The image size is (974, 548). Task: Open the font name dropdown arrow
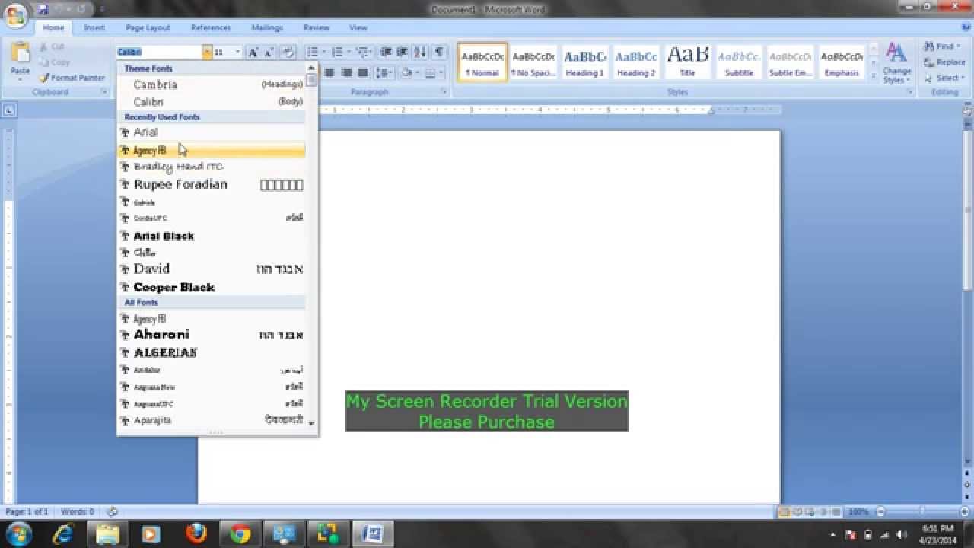click(x=207, y=53)
